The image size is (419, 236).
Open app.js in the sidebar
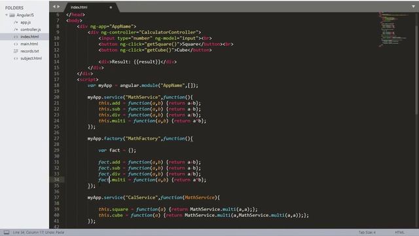(x=26, y=22)
